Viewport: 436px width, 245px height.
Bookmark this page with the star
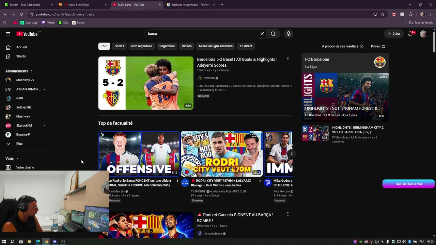coord(383,14)
